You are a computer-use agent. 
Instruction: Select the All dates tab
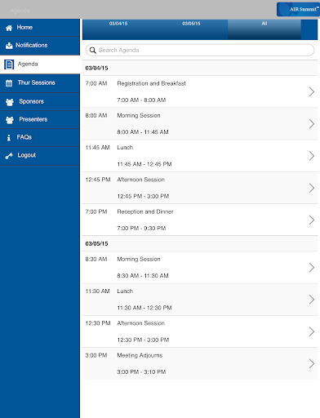[264, 29]
